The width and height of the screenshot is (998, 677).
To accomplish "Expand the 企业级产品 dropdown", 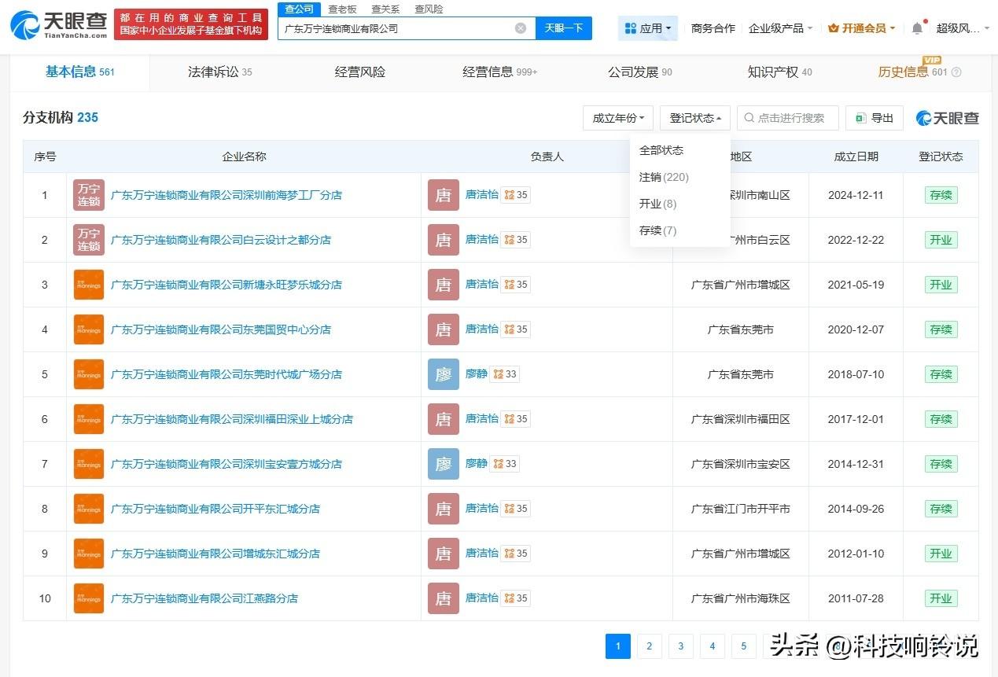I will 780,28.
